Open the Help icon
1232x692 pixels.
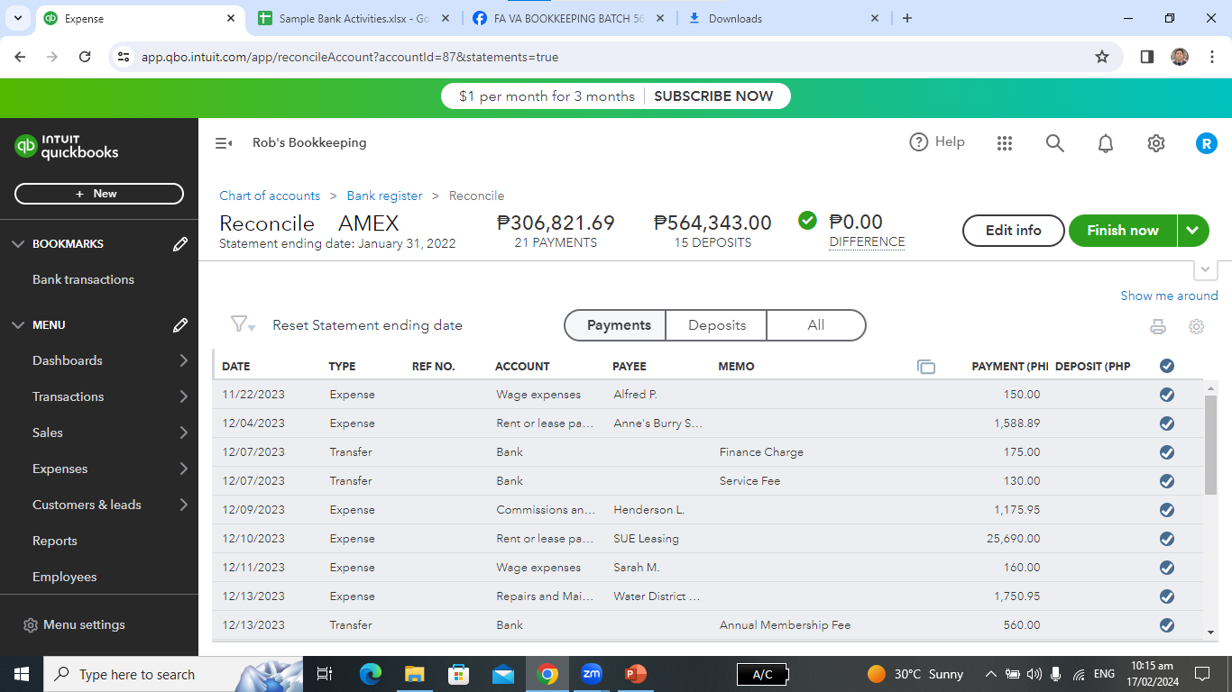coord(919,142)
